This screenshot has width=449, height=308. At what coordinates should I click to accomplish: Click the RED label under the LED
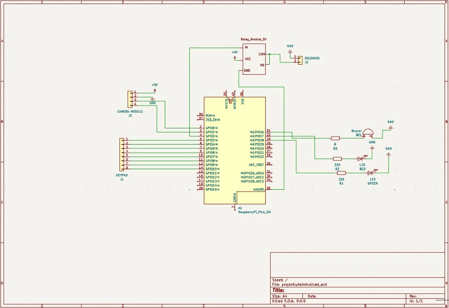click(x=362, y=169)
